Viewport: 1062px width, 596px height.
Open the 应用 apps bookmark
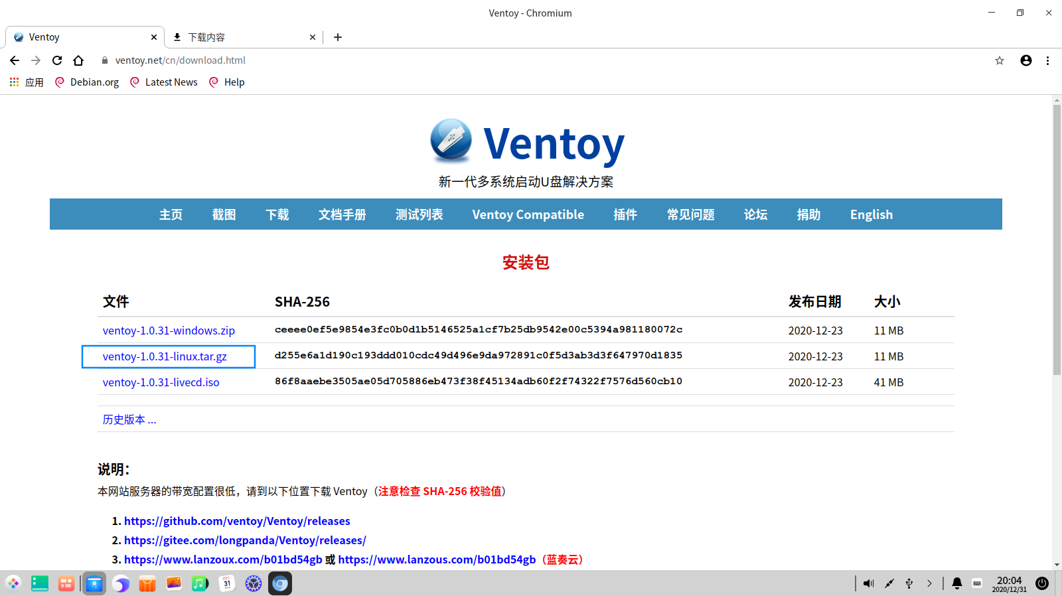27,82
